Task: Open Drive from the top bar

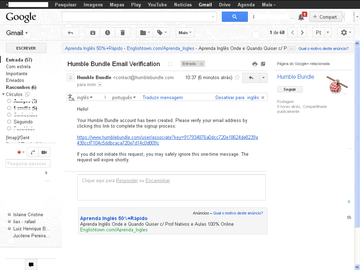Action: [x=225, y=5]
